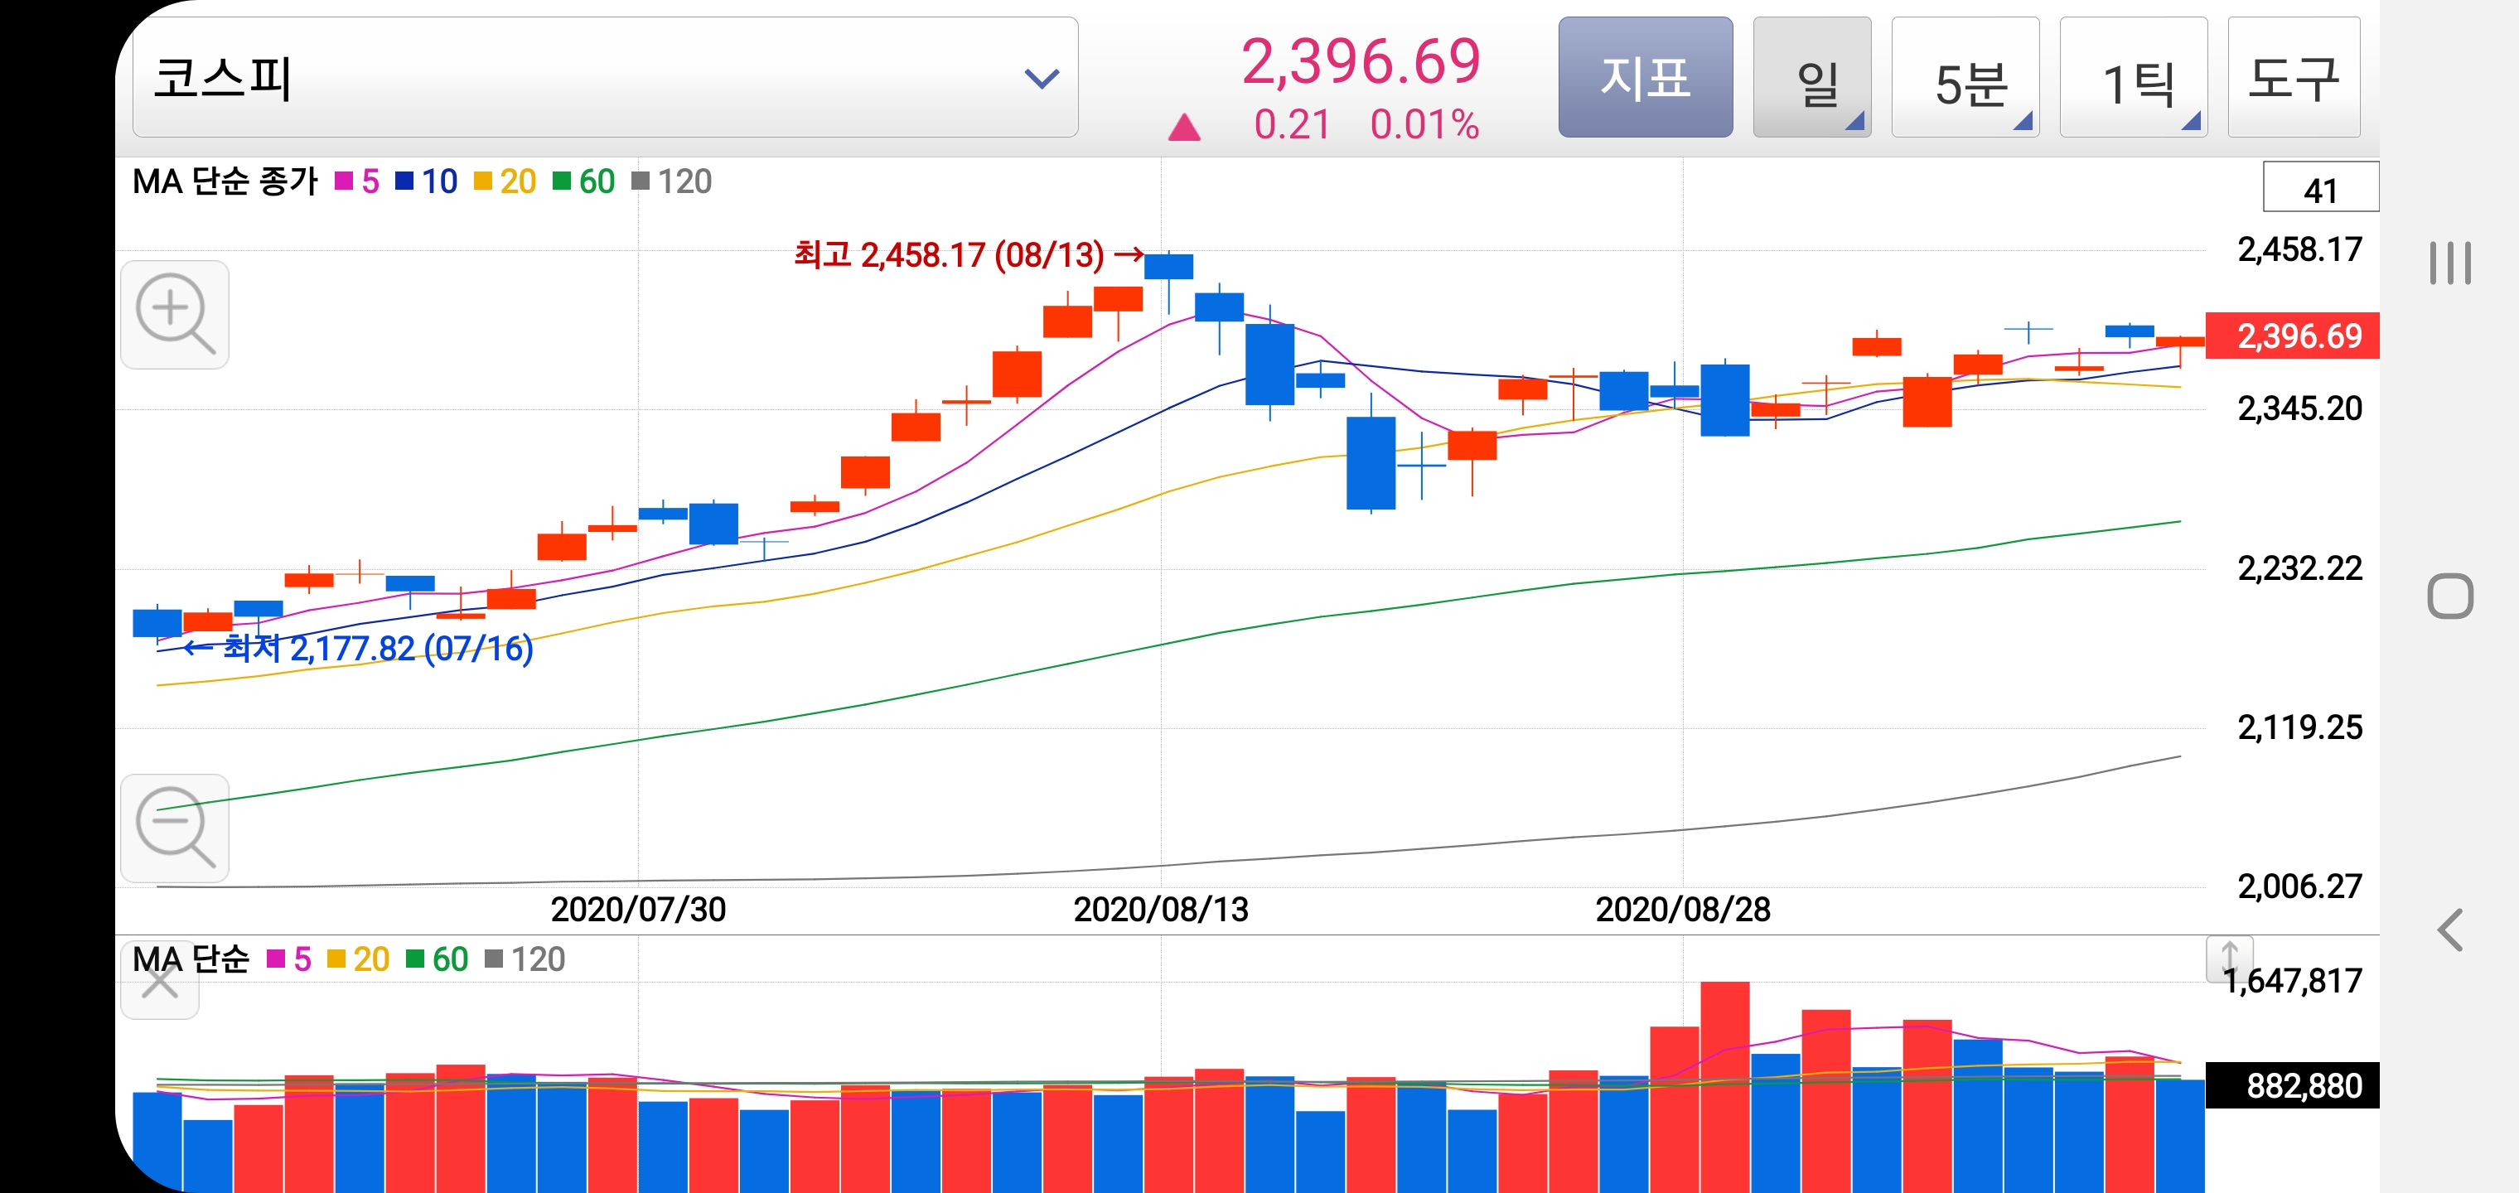
Task: Click the green 60 MA legend in volume panel
Action: [x=438, y=959]
